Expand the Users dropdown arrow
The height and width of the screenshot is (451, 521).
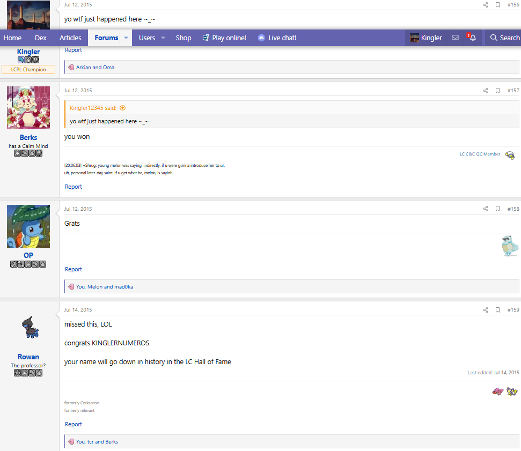tap(163, 38)
